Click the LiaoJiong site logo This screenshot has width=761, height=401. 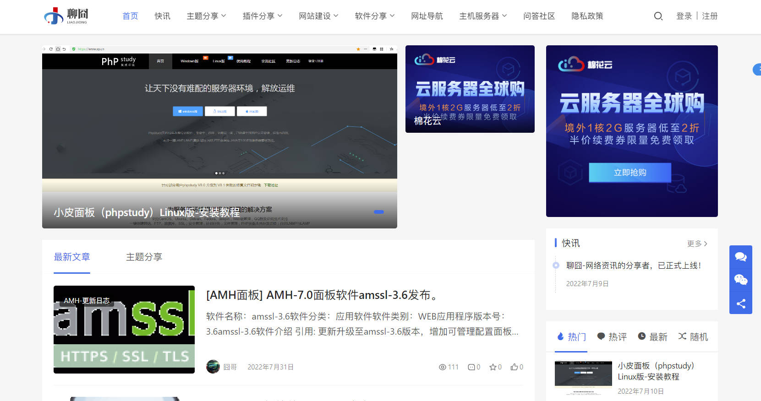(66, 16)
